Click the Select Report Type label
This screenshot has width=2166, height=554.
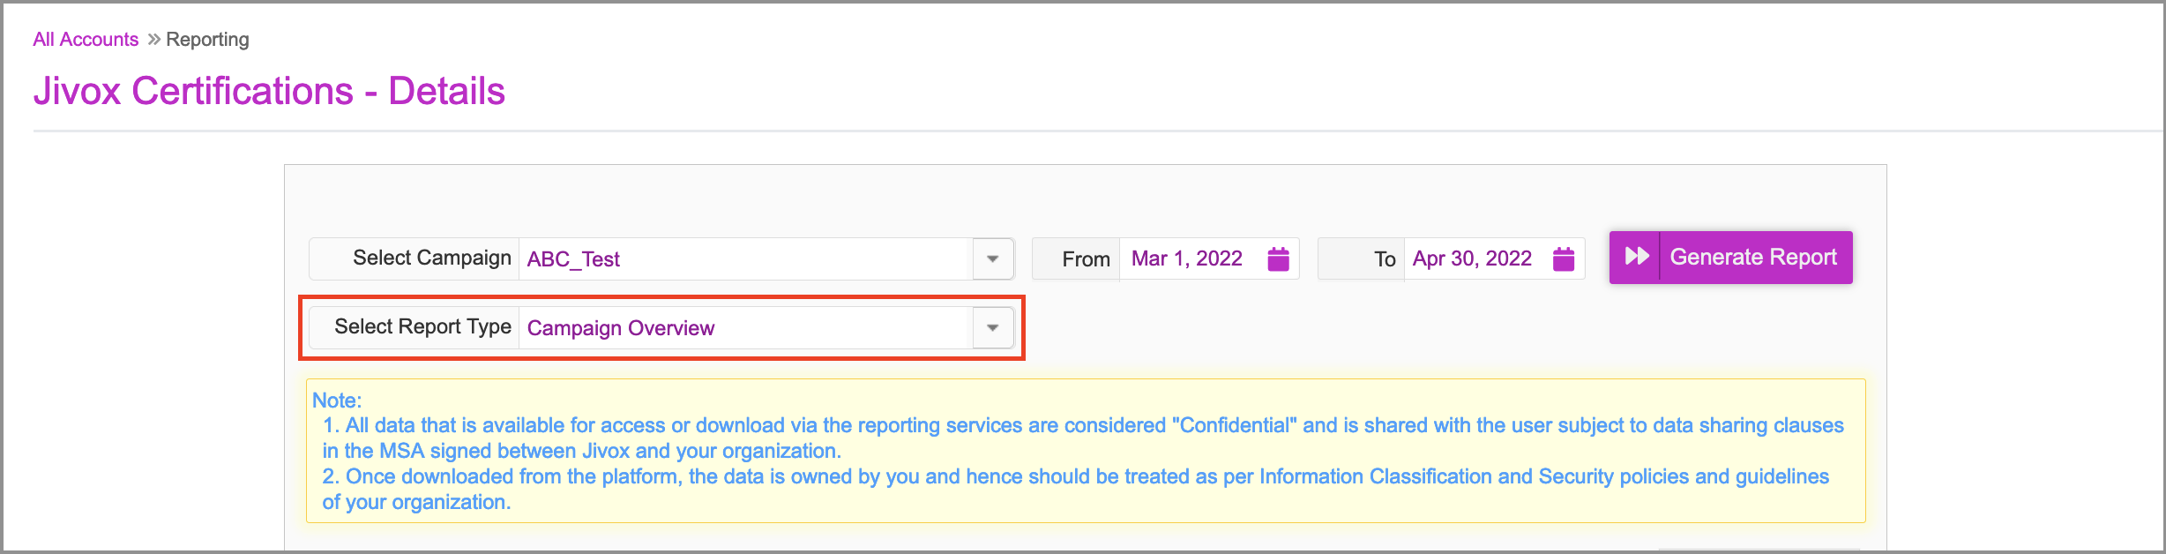422,326
